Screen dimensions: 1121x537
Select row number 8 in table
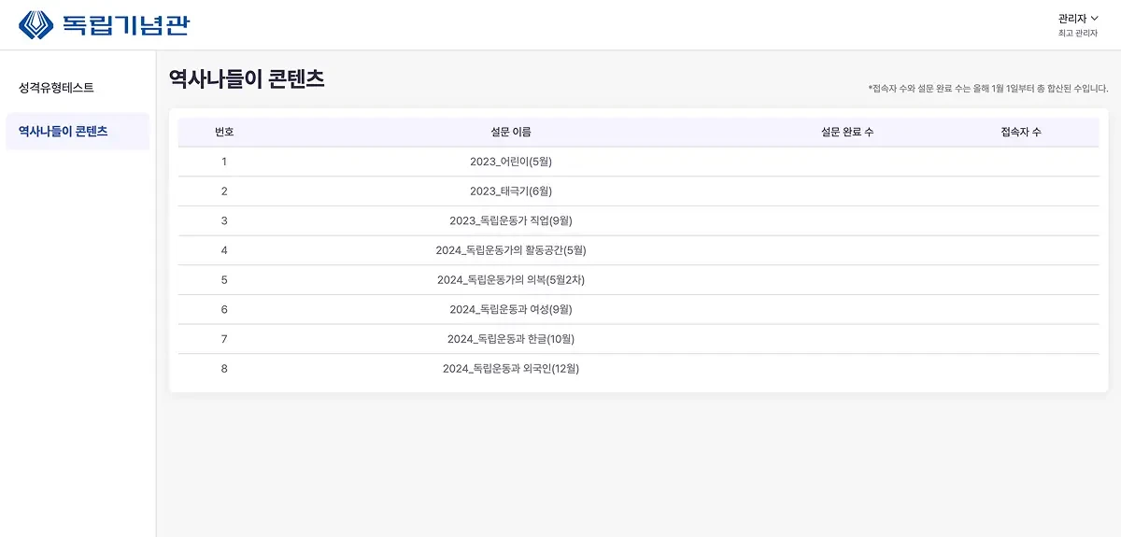click(x=224, y=369)
